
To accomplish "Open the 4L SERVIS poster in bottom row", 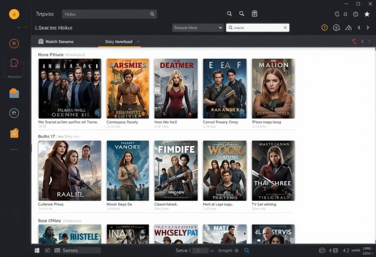I will [273, 234].
